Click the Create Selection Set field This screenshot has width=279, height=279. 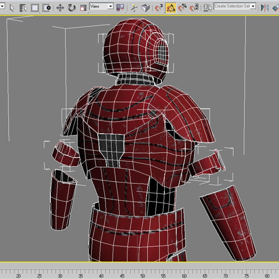[x=232, y=6]
